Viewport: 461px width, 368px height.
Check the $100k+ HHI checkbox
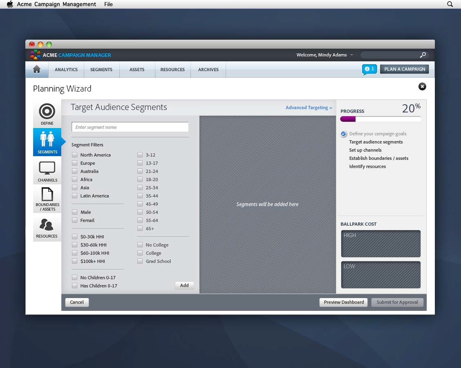pyautogui.click(x=75, y=261)
